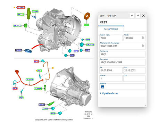This screenshot has width=157, height=125.
Task: Go to previous part with up chevron
Action: [x=132, y=15]
